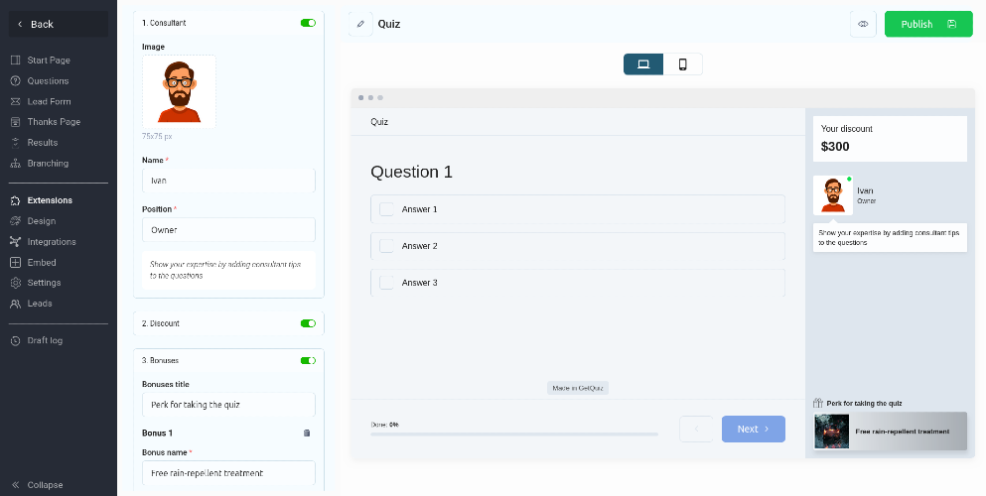Viewport: 986px width, 496px height.
Task: Click the Next button in quiz preview
Action: 754,429
